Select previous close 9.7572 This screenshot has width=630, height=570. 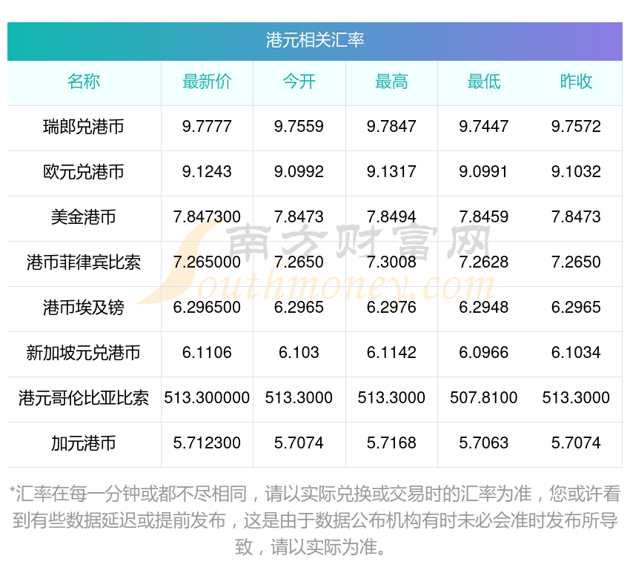(576, 127)
